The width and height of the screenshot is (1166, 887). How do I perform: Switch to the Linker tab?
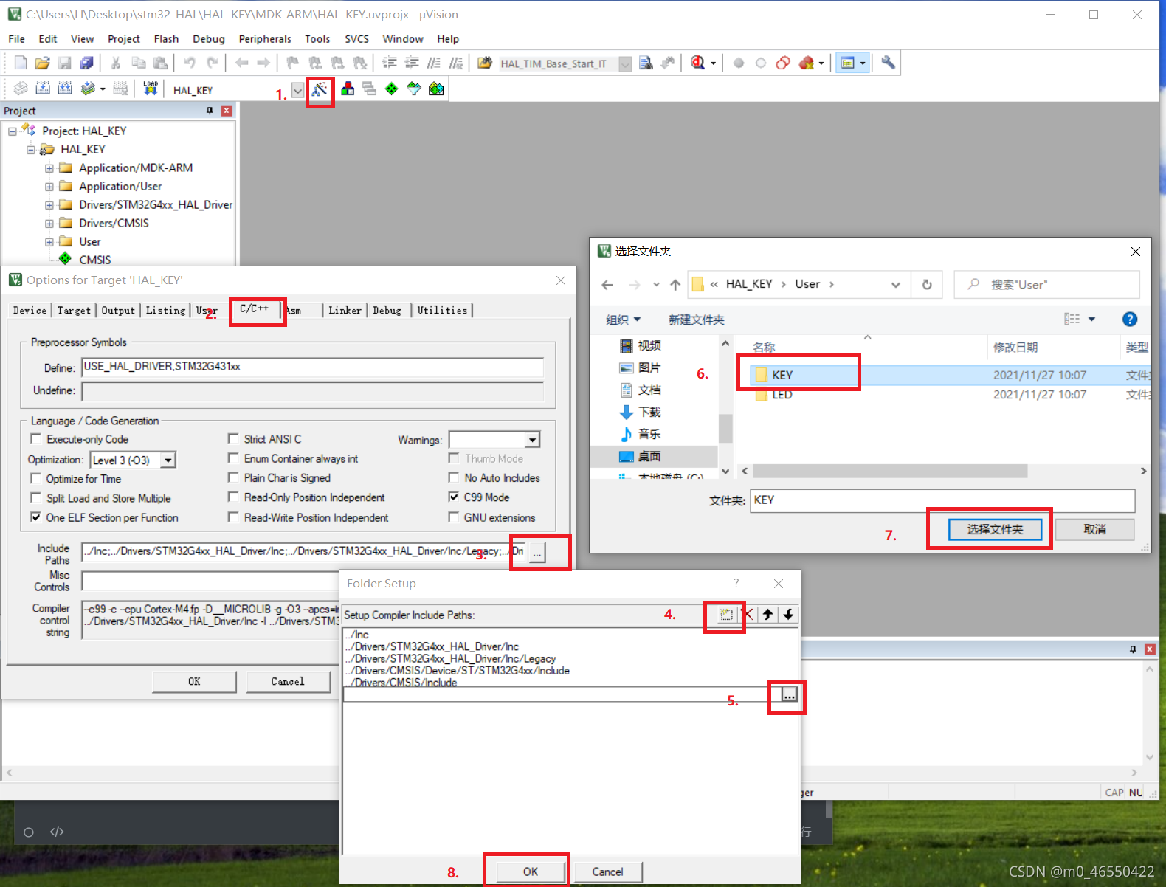[x=345, y=311]
